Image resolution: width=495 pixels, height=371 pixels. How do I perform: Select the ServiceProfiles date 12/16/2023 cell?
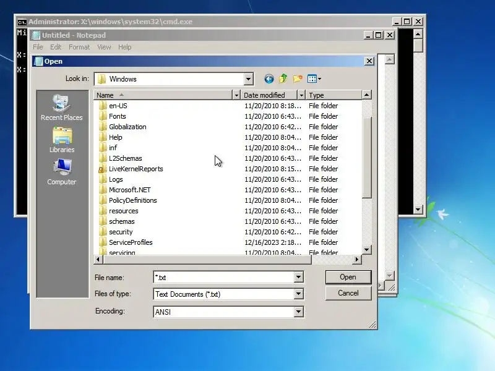(273, 242)
